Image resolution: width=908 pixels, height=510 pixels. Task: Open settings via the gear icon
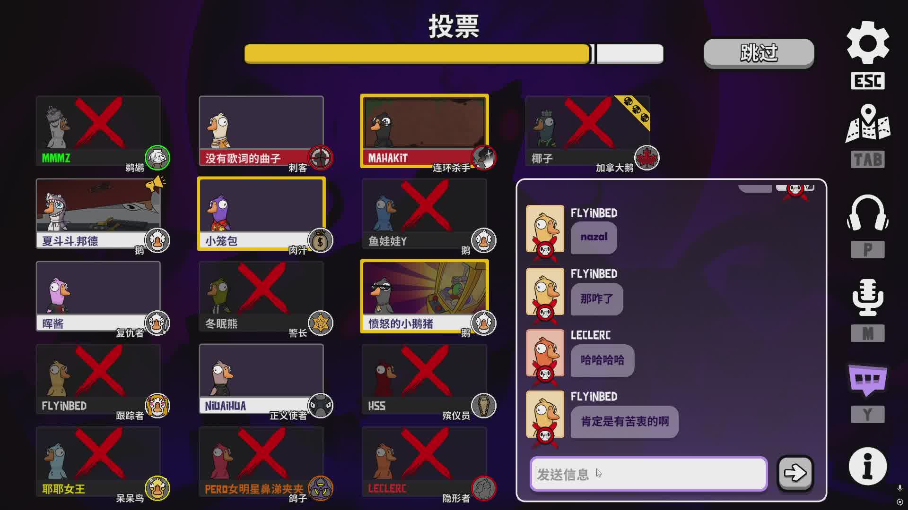pyautogui.click(x=868, y=43)
